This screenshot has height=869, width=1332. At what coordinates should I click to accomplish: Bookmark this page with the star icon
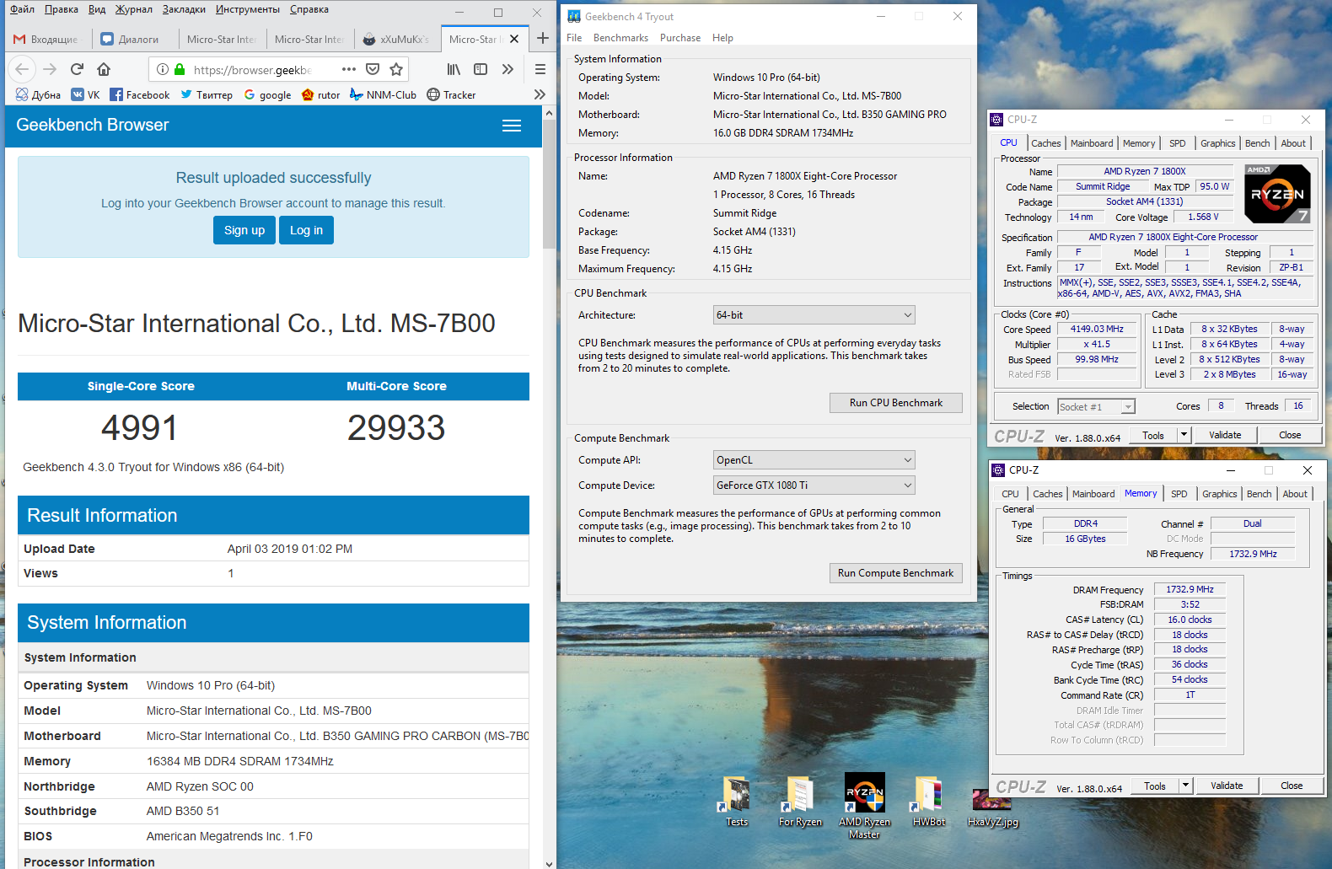(396, 69)
